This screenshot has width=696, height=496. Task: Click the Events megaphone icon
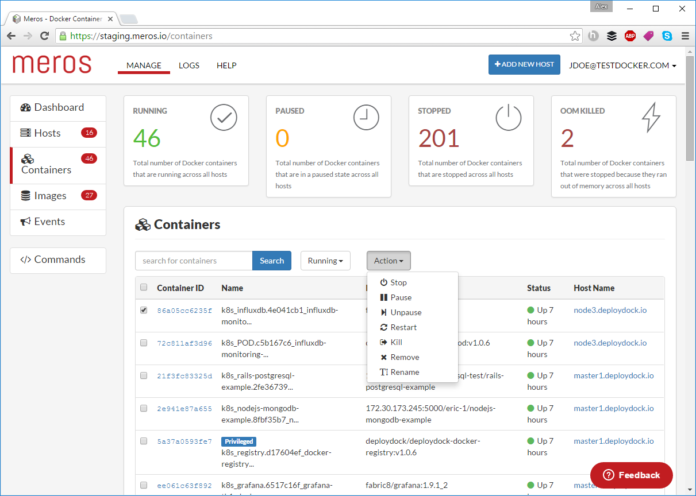pos(25,222)
